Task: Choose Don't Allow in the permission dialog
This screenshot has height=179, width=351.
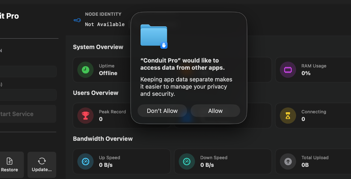Action: (x=162, y=111)
